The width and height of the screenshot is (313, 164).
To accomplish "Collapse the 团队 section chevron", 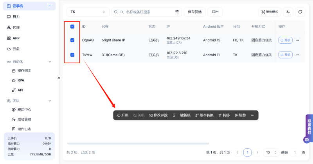I will tap(50, 101).
